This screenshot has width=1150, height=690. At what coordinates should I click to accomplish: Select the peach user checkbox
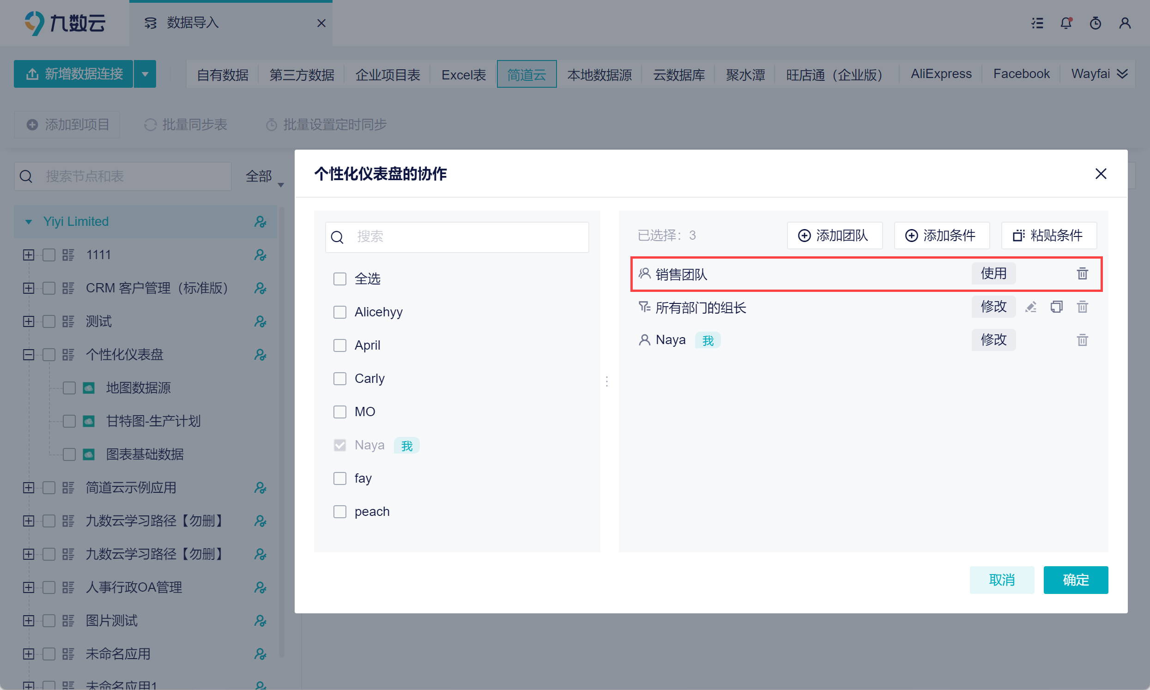(340, 511)
